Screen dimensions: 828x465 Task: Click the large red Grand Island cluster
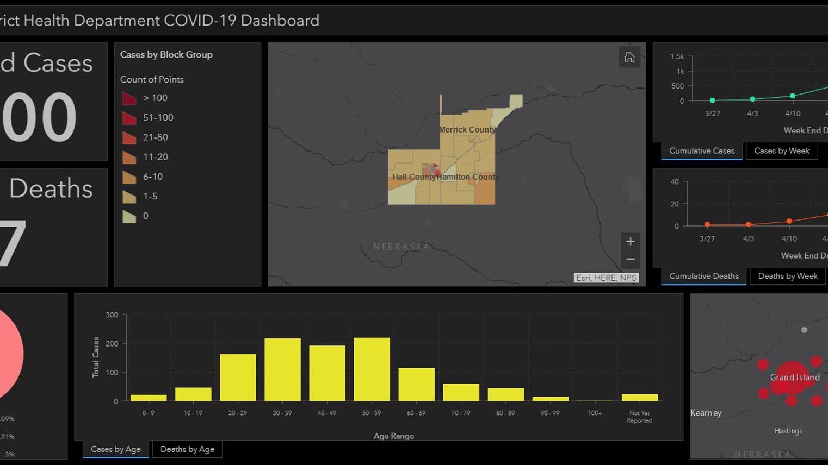[x=792, y=376]
